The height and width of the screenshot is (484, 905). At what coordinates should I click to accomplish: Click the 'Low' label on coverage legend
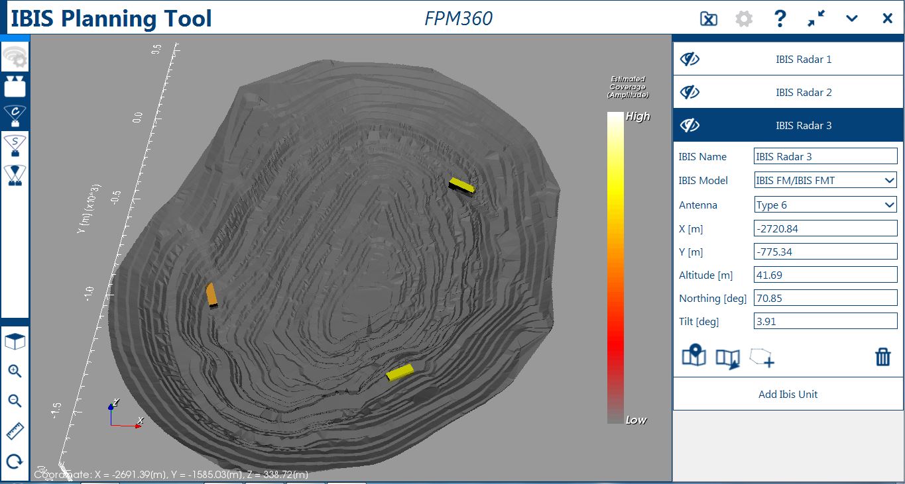click(636, 420)
